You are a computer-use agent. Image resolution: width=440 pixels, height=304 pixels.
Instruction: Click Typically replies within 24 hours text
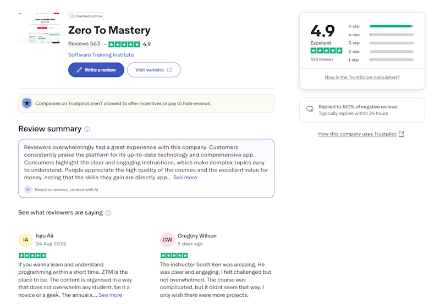coord(353,113)
